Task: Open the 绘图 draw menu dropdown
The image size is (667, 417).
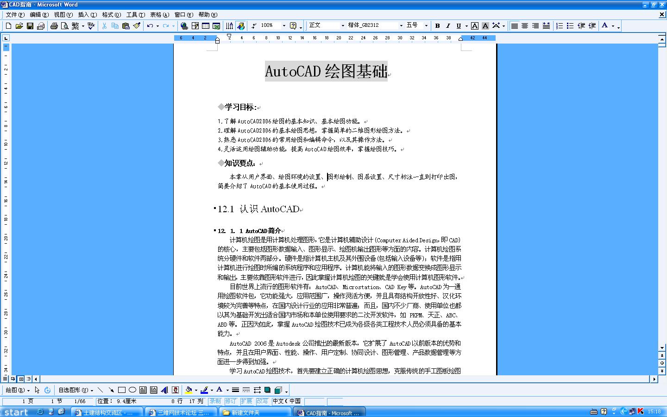Action: (18, 390)
